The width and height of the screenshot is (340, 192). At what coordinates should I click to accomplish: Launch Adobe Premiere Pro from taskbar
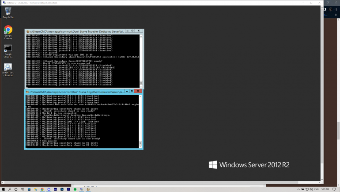tap(68, 189)
